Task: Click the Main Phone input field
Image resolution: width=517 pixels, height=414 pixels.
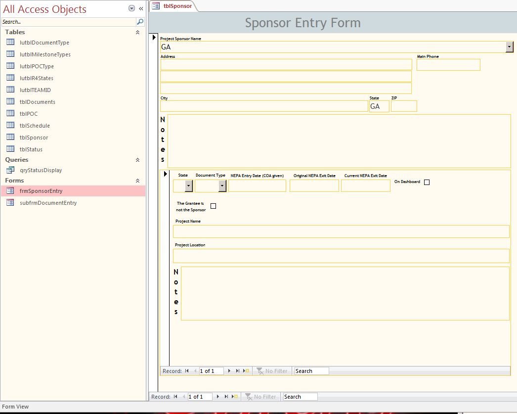Action: click(448, 65)
